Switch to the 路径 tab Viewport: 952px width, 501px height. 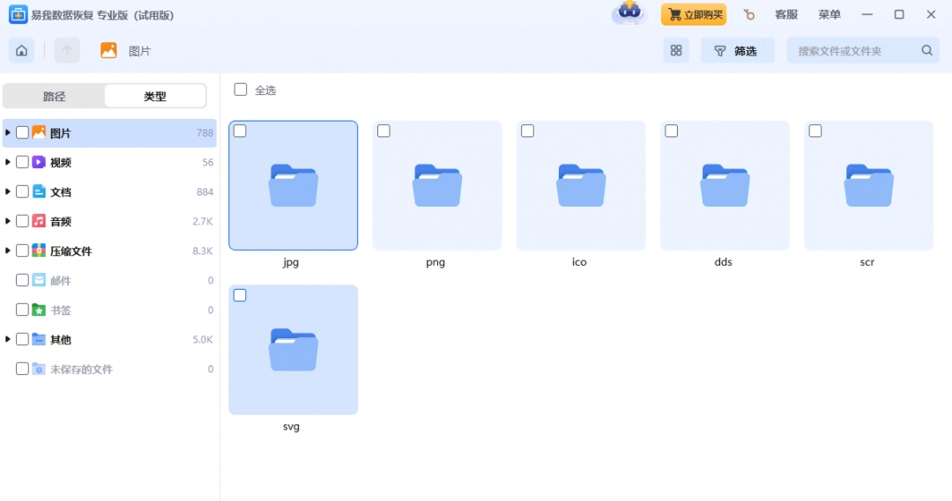pos(54,97)
